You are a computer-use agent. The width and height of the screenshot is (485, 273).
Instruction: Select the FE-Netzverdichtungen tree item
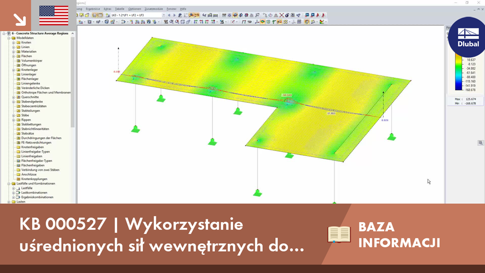(x=36, y=143)
